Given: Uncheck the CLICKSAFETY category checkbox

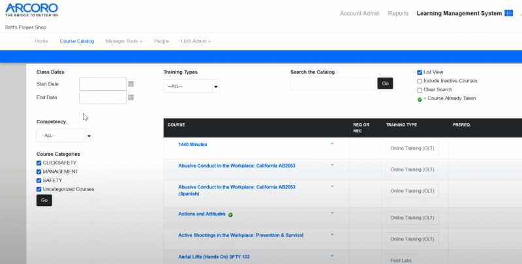Looking at the screenshot, I should tap(39, 163).
